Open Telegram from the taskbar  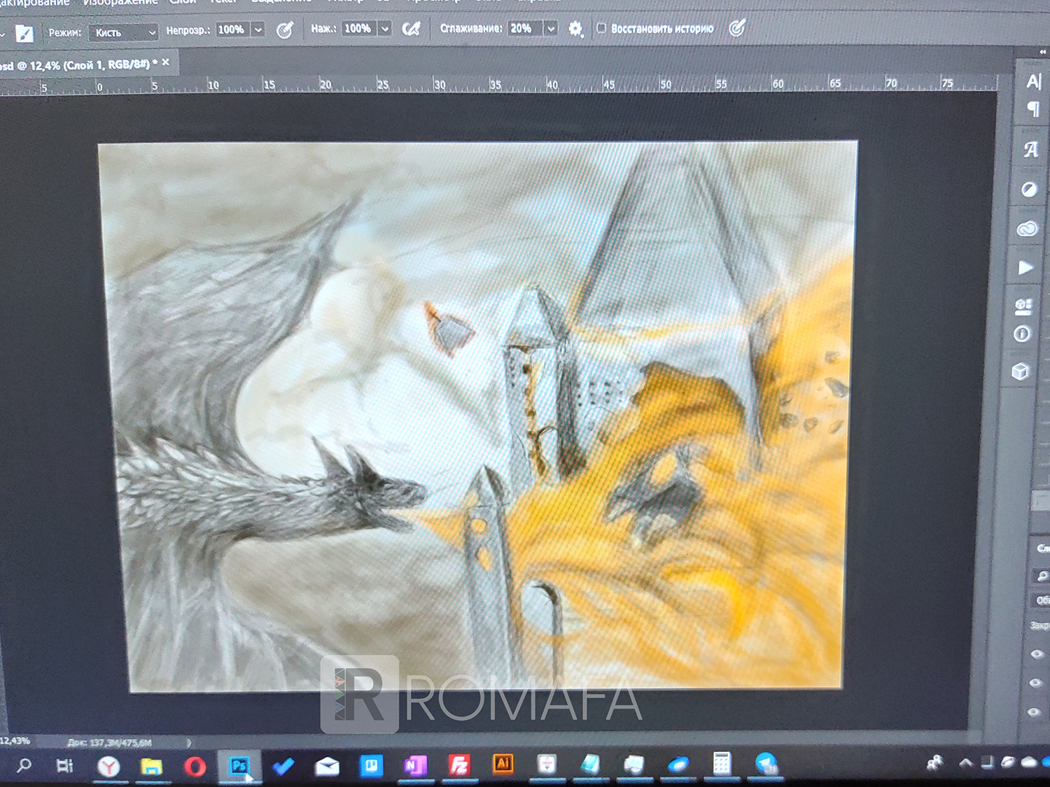(x=766, y=763)
